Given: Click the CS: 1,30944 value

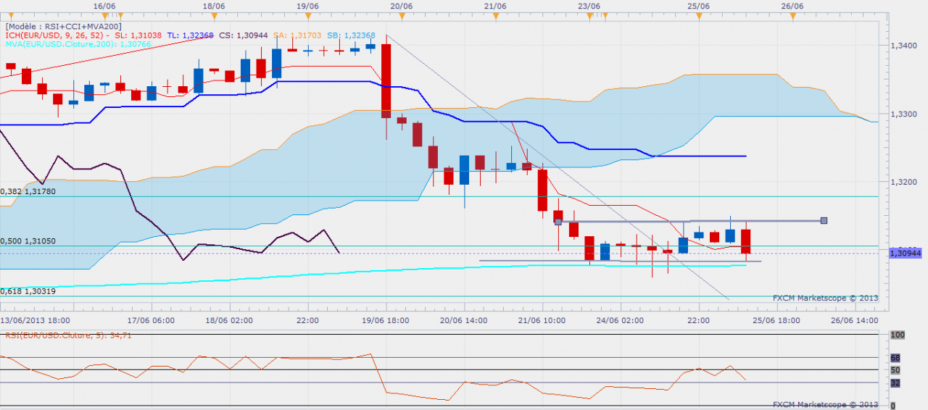Looking at the screenshot, I should tap(242, 35).
